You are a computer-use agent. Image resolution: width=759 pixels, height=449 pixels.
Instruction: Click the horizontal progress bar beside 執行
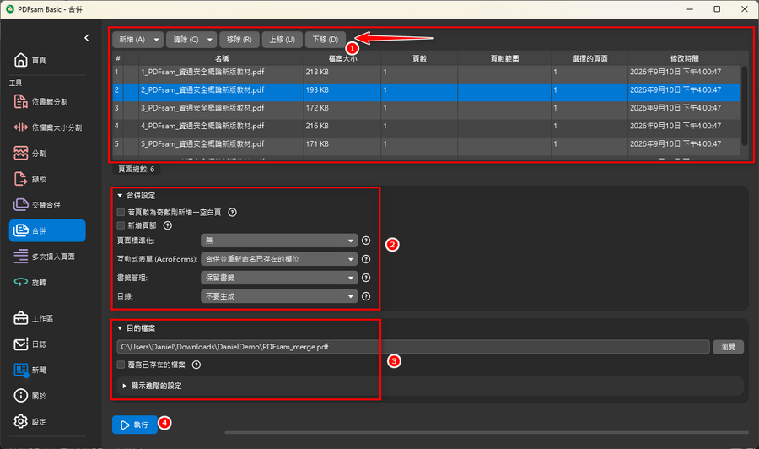(487, 432)
